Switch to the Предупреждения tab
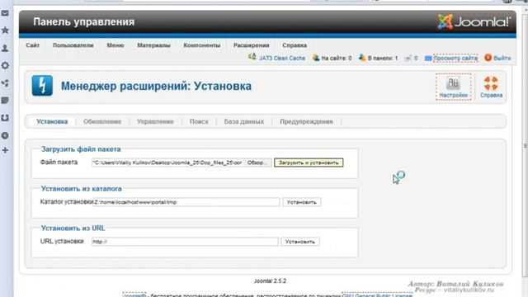 click(x=306, y=121)
